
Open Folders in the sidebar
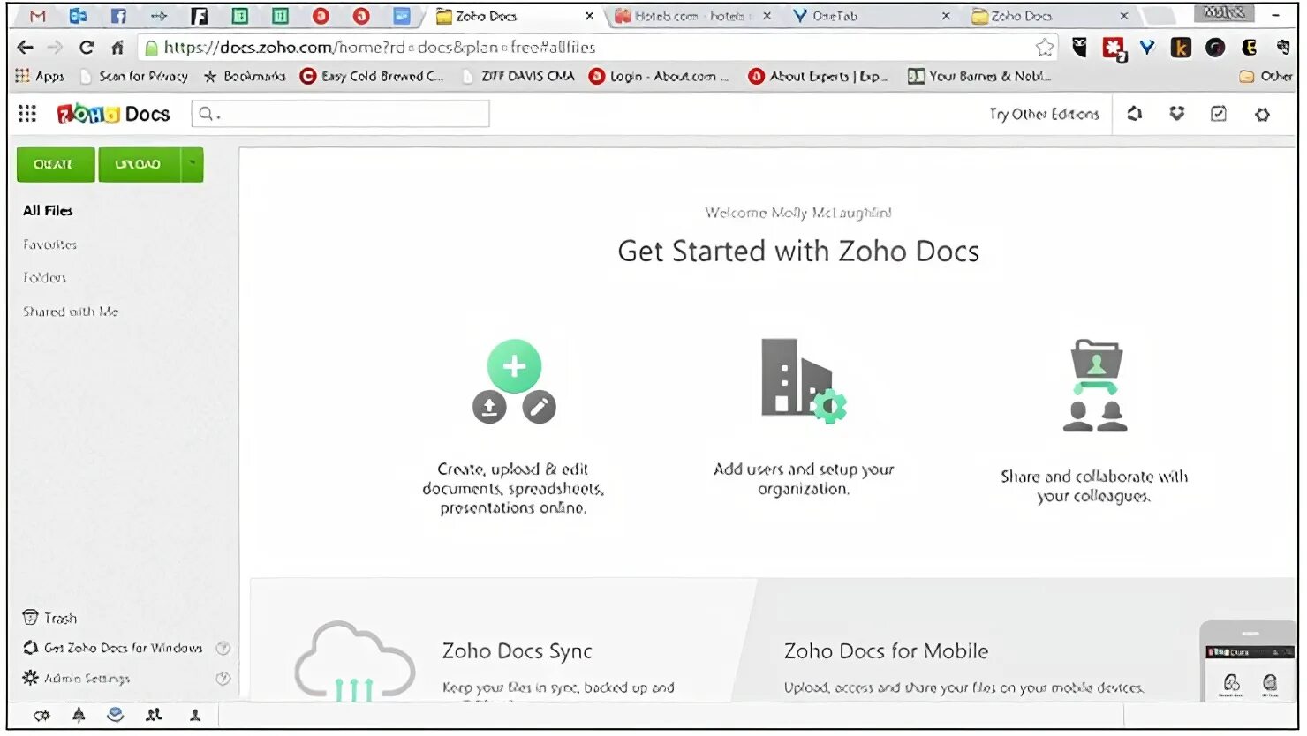tap(44, 277)
